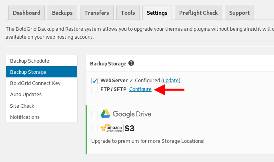274x162 pixels.
Task: Open the Dashboard tab
Action: (26, 13)
